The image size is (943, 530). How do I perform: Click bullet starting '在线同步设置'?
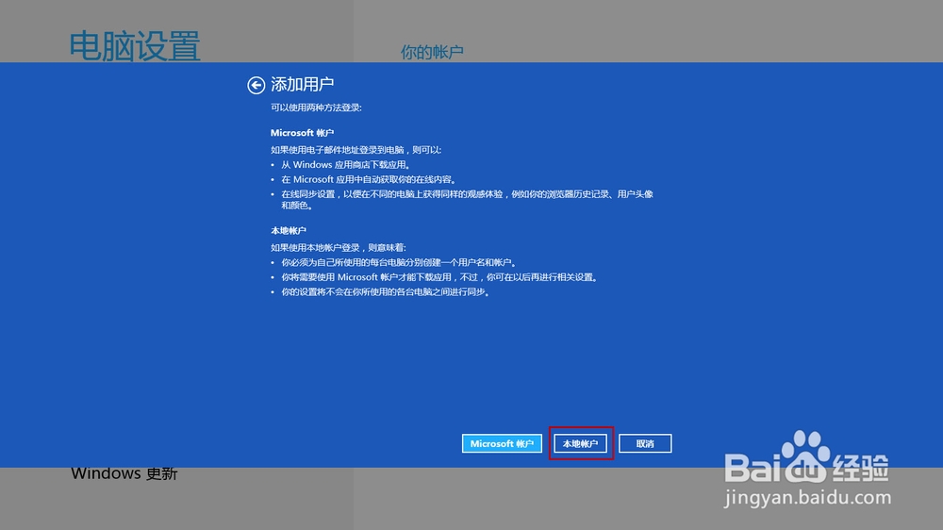pyautogui.click(x=467, y=200)
